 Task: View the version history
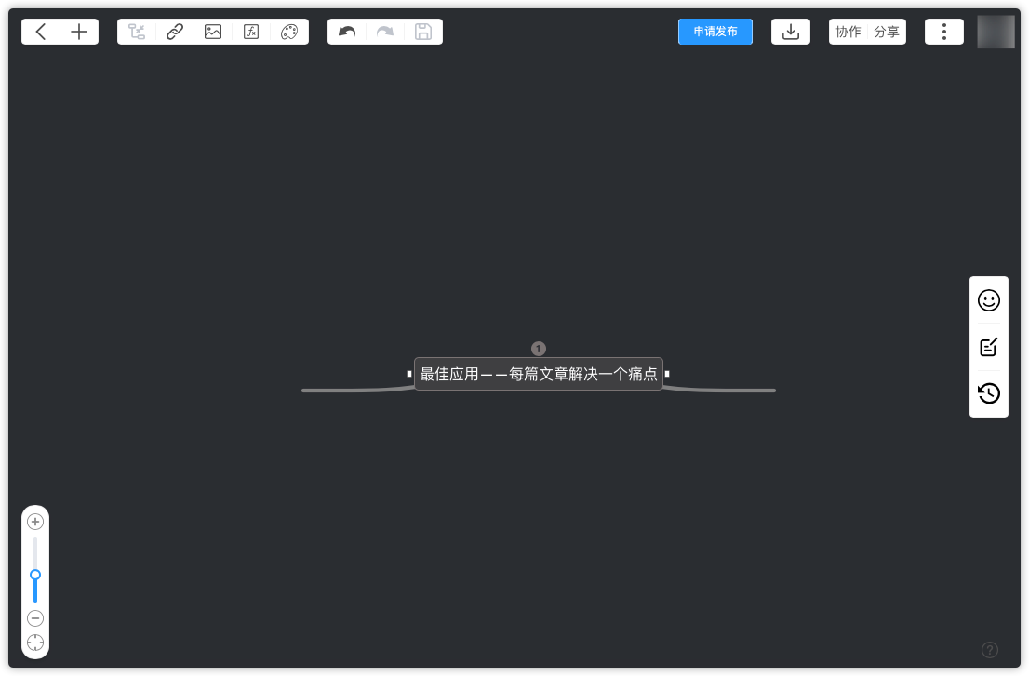[x=988, y=392]
